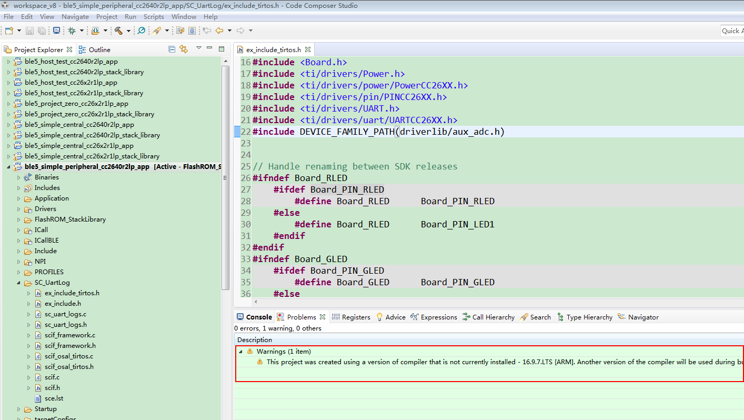The width and height of the screenshot is (744, 420).
Task: Click the '#include <ti/drivers/UART.h>' line
Action: click(326, 108)
